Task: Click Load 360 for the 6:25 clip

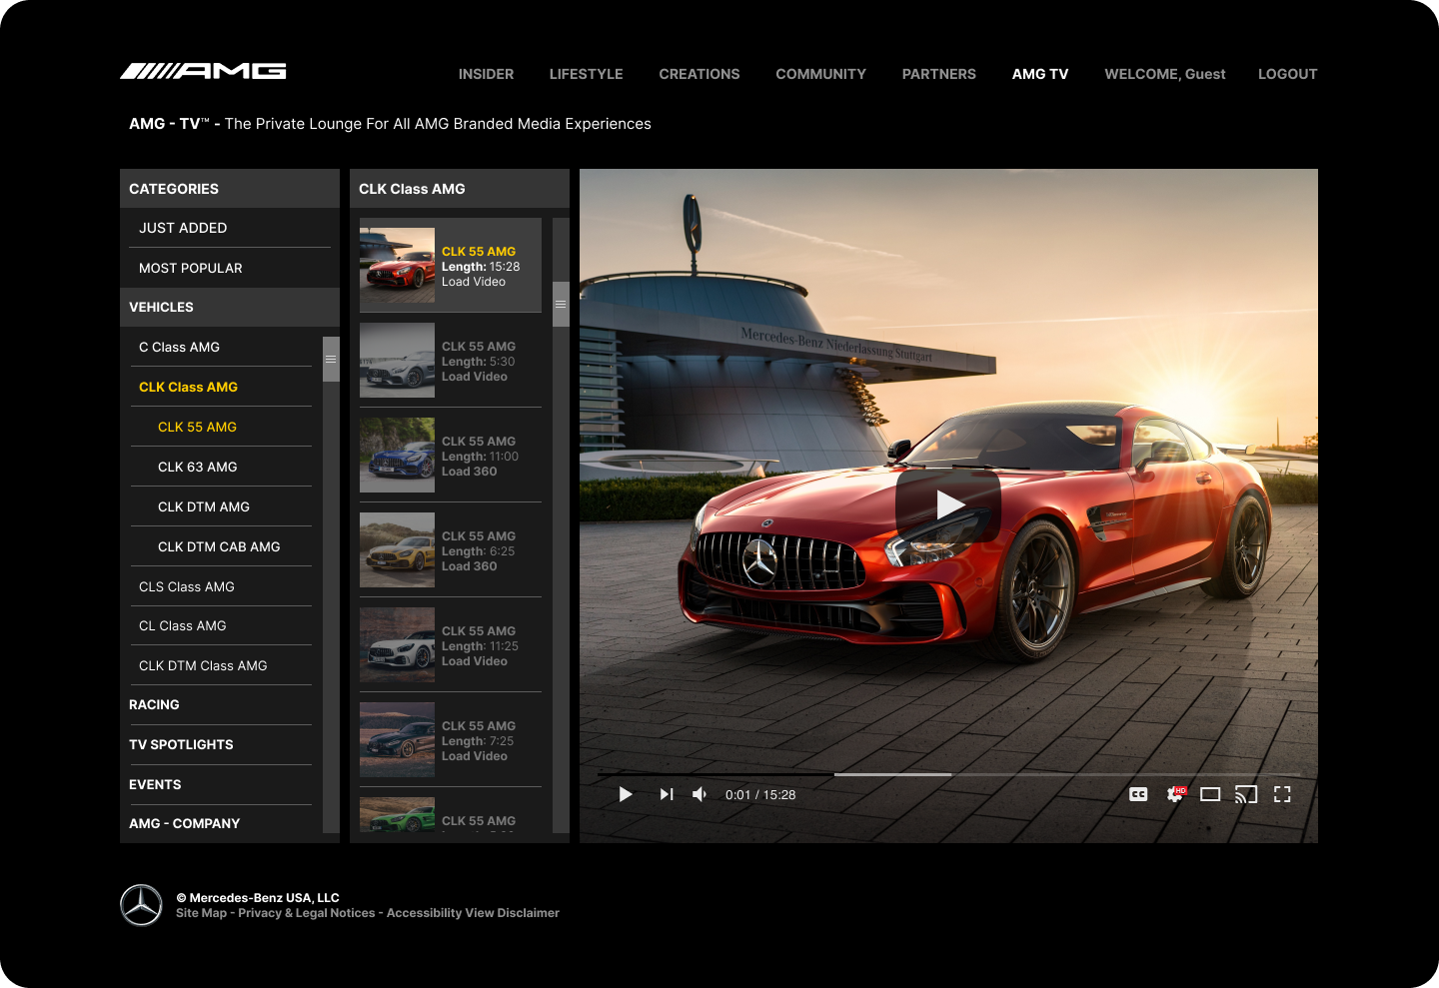Action: pyautogui.click(x=470, y=566)
